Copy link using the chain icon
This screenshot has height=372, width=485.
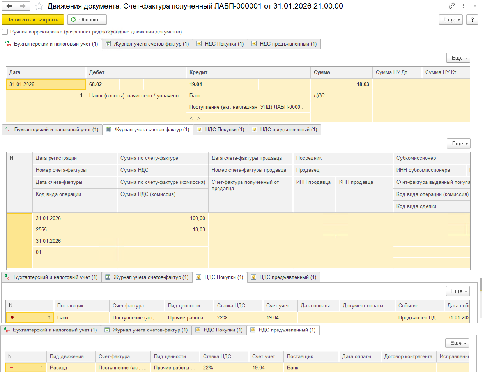point(451,6)
